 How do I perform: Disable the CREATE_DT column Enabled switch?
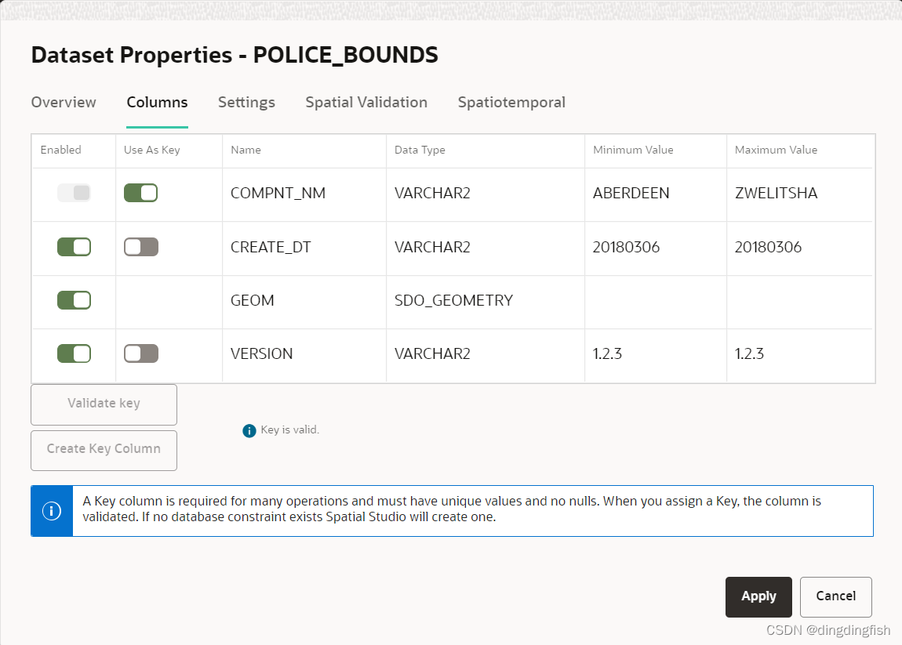(74, 247)
